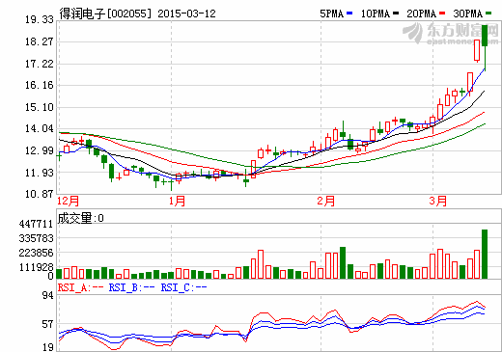Click the 3月 month label
The image size is (502, 352).
438,202
